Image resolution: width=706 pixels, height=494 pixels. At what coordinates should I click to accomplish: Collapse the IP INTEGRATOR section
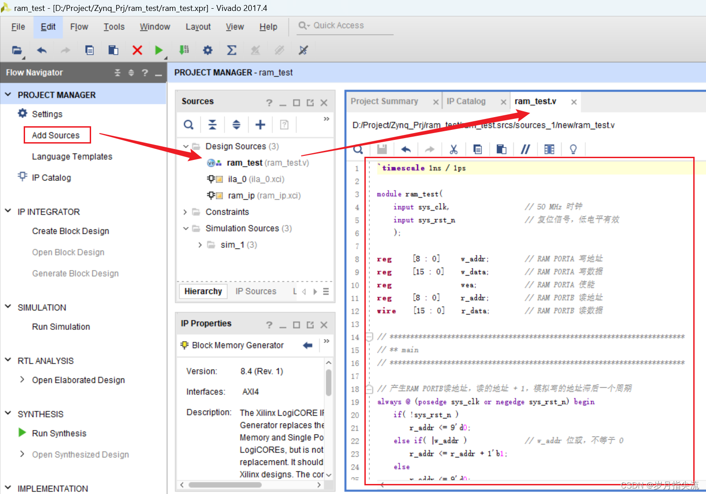[8, 211]
